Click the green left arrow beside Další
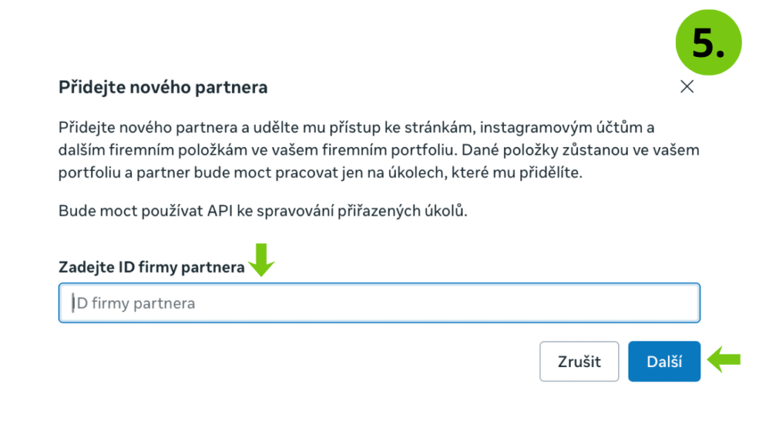Viewport: 759px width, 424px height. point(724,360)
